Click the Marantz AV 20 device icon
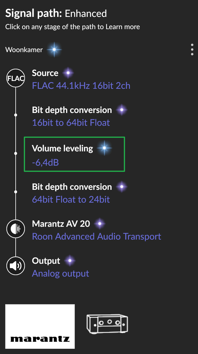Image resolution: width=198 pixels, height=354 pixels. coord(16,229)
